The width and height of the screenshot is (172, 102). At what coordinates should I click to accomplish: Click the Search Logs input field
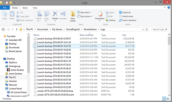click(x=160, y=29)
